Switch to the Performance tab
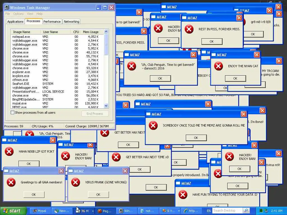287x215 pixels. (52, 22)
